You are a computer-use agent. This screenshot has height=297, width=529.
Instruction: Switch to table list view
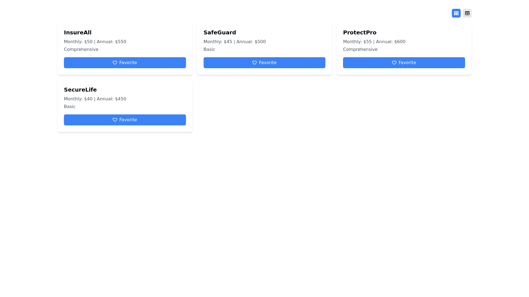tap(467, 13)
